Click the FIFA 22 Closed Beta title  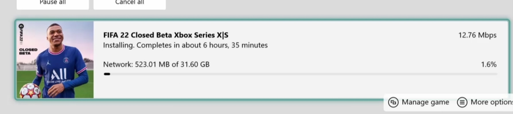coord(166,35)
